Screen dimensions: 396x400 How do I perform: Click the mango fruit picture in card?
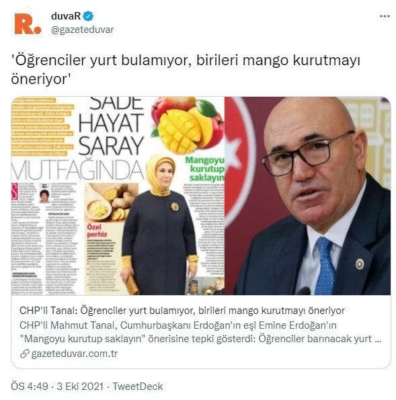coord(188,125)
